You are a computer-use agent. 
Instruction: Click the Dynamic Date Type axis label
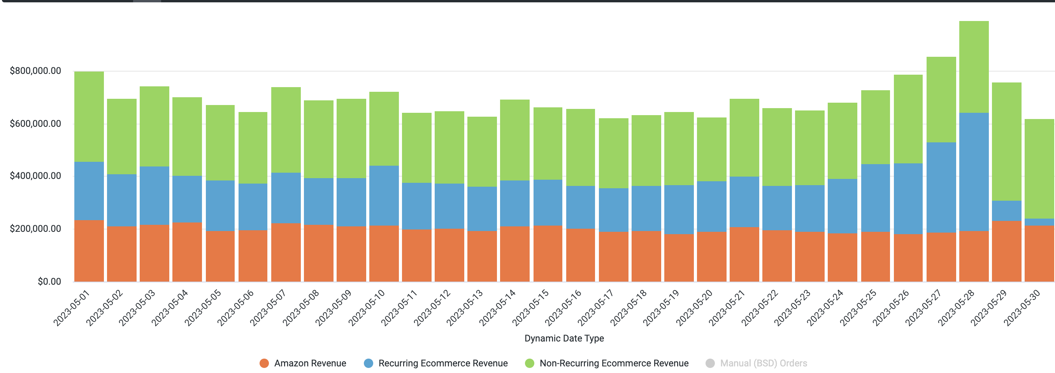point(564,339)
